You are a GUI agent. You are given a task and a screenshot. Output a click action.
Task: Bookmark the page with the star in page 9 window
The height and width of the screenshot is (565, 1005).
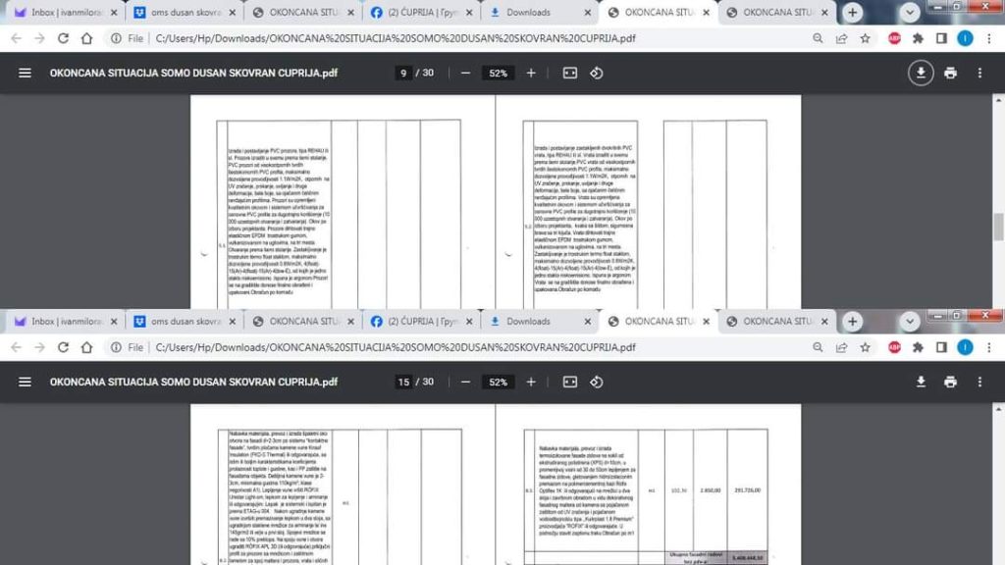(x=865, y=38)
